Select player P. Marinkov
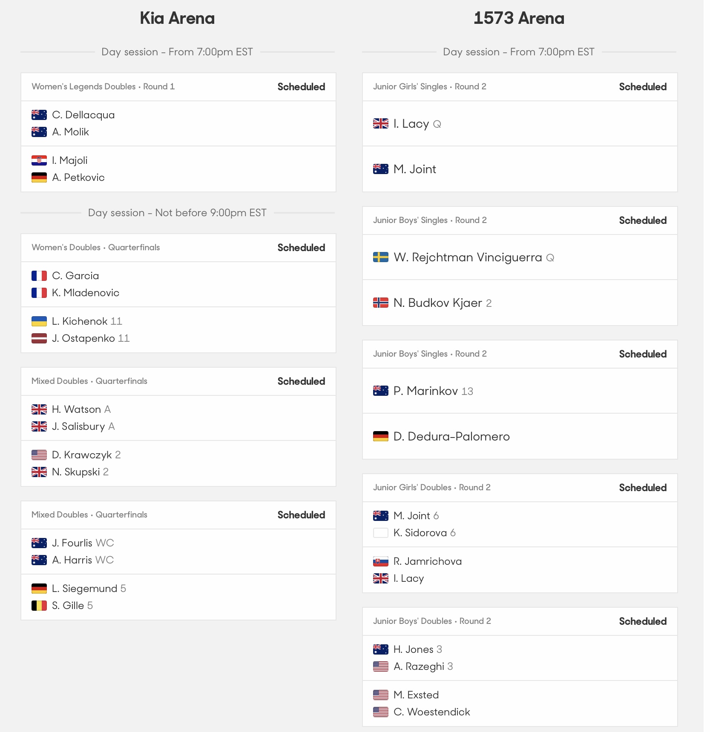710x732 pixels. tap(426, 391)
